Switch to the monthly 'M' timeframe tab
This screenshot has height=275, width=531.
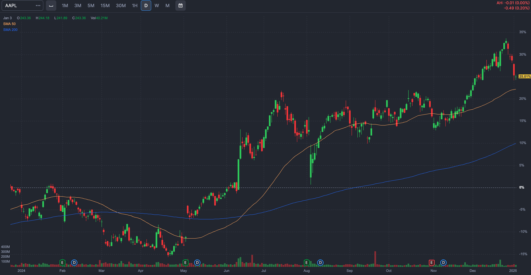pyautogui.click(x=167, y=6)
